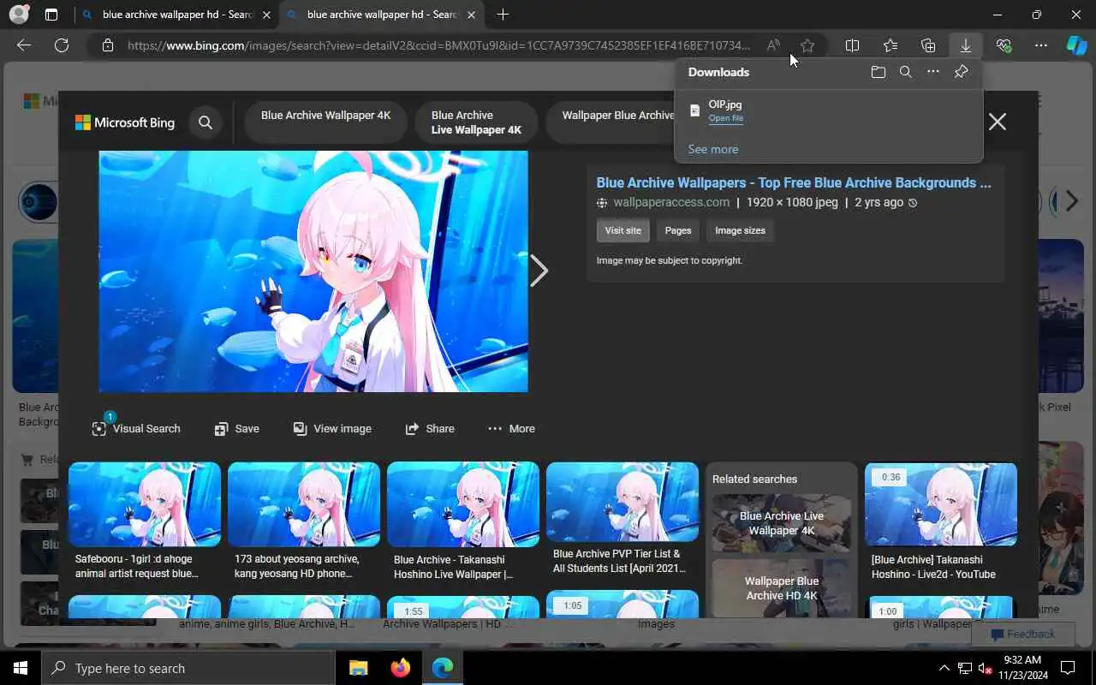1096x685 pixels.
Task: Launch Firefox from the taskbar
Action: pyautogui.click(x=400, y=668)
